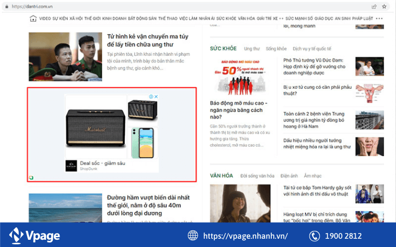Open the KINH DOANH section
This screenshot has height=247, width=396.
[114, 19]
